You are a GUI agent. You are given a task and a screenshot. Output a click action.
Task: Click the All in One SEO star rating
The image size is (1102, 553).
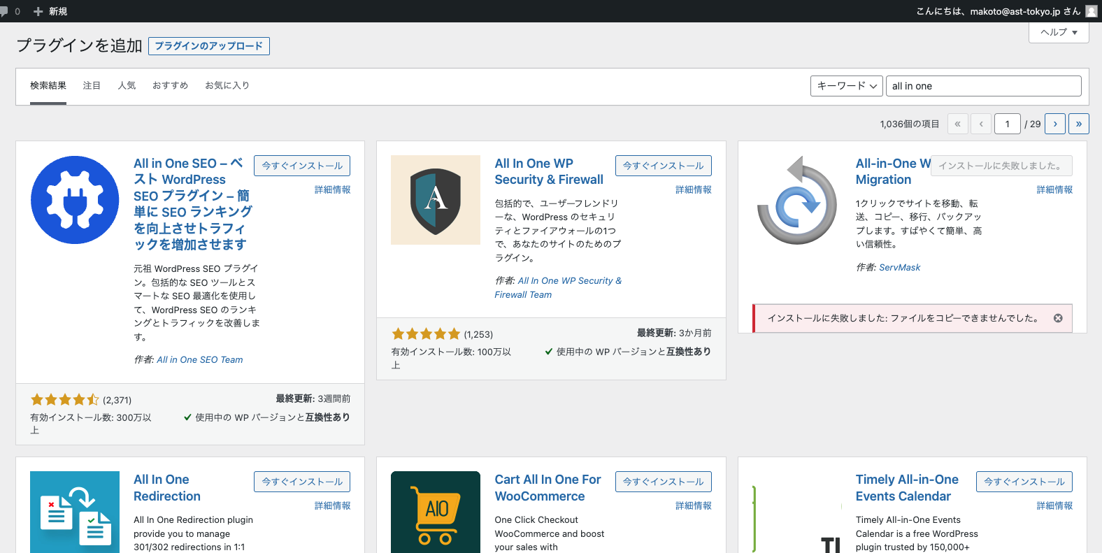pyautogui.click(x=65, y=400)
